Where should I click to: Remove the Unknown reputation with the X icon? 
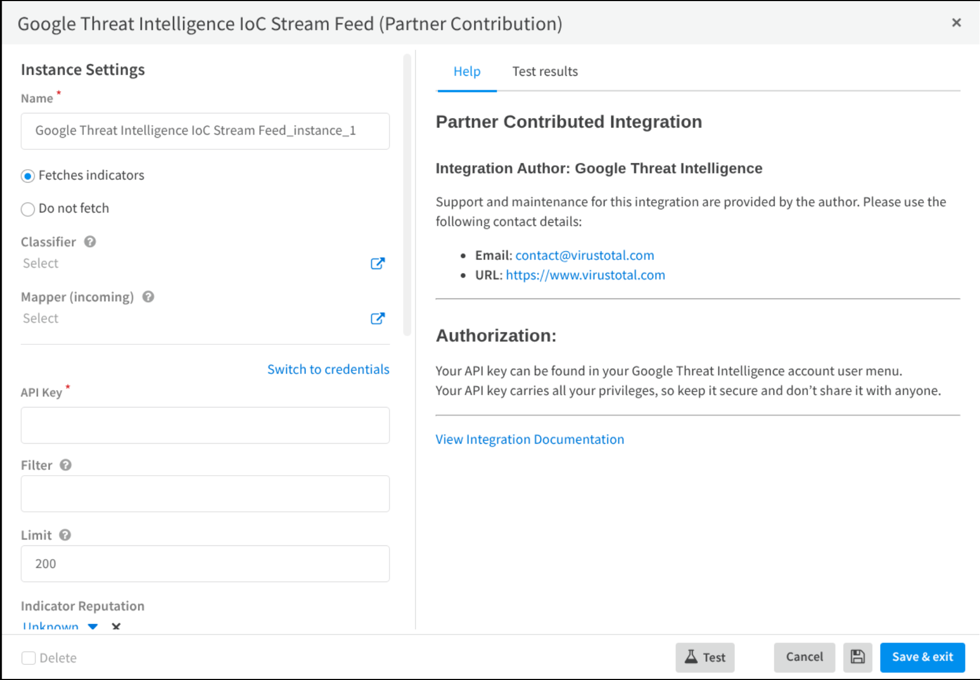tap(116, 626)
